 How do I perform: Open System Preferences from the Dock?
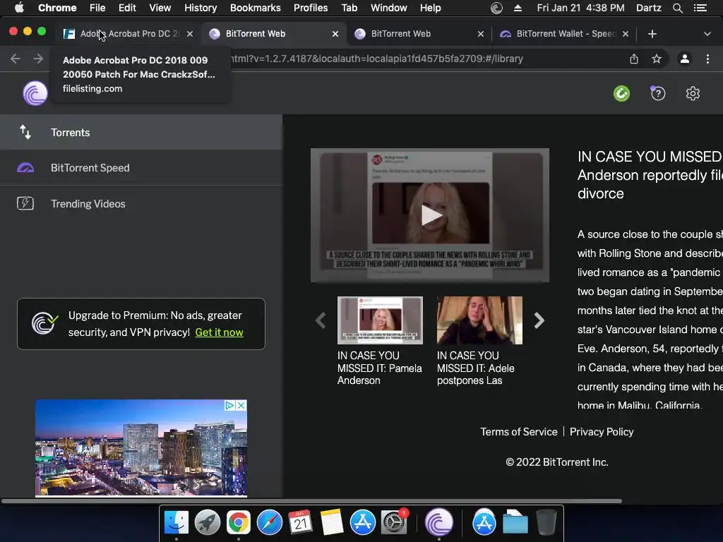(394, 523)
